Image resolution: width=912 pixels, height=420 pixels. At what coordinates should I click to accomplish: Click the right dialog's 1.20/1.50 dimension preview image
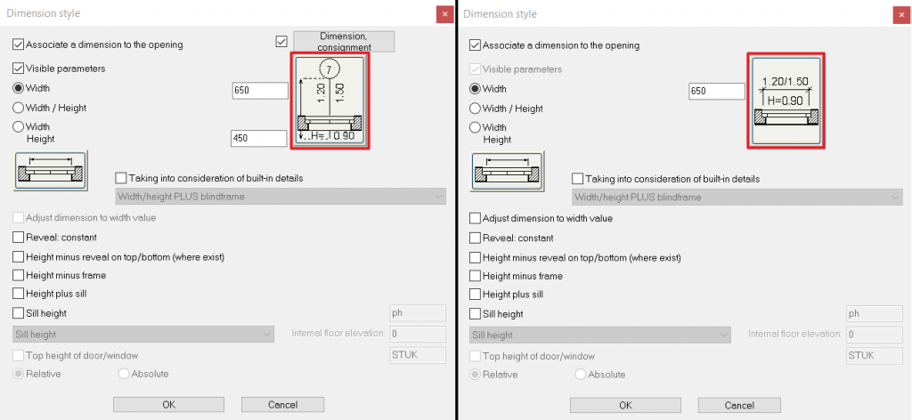(x=786, y=101)
